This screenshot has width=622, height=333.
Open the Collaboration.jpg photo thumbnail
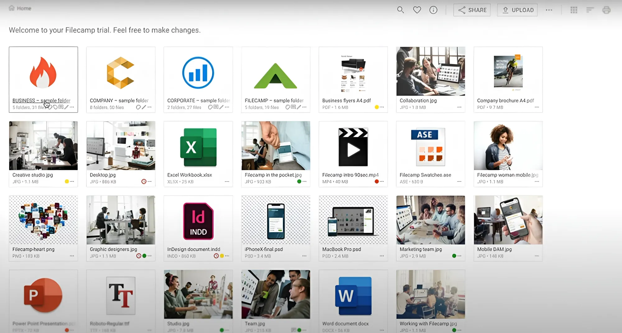pyautogui.click(x=430, y=71)
